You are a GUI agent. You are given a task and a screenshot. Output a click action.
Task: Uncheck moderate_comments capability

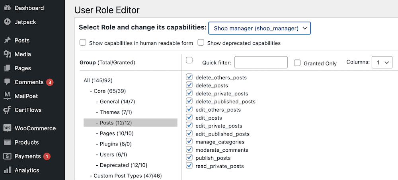pos(189,149)
